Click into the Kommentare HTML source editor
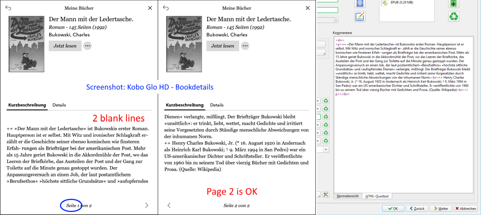481x215 pixels. (x=403, y=115)
